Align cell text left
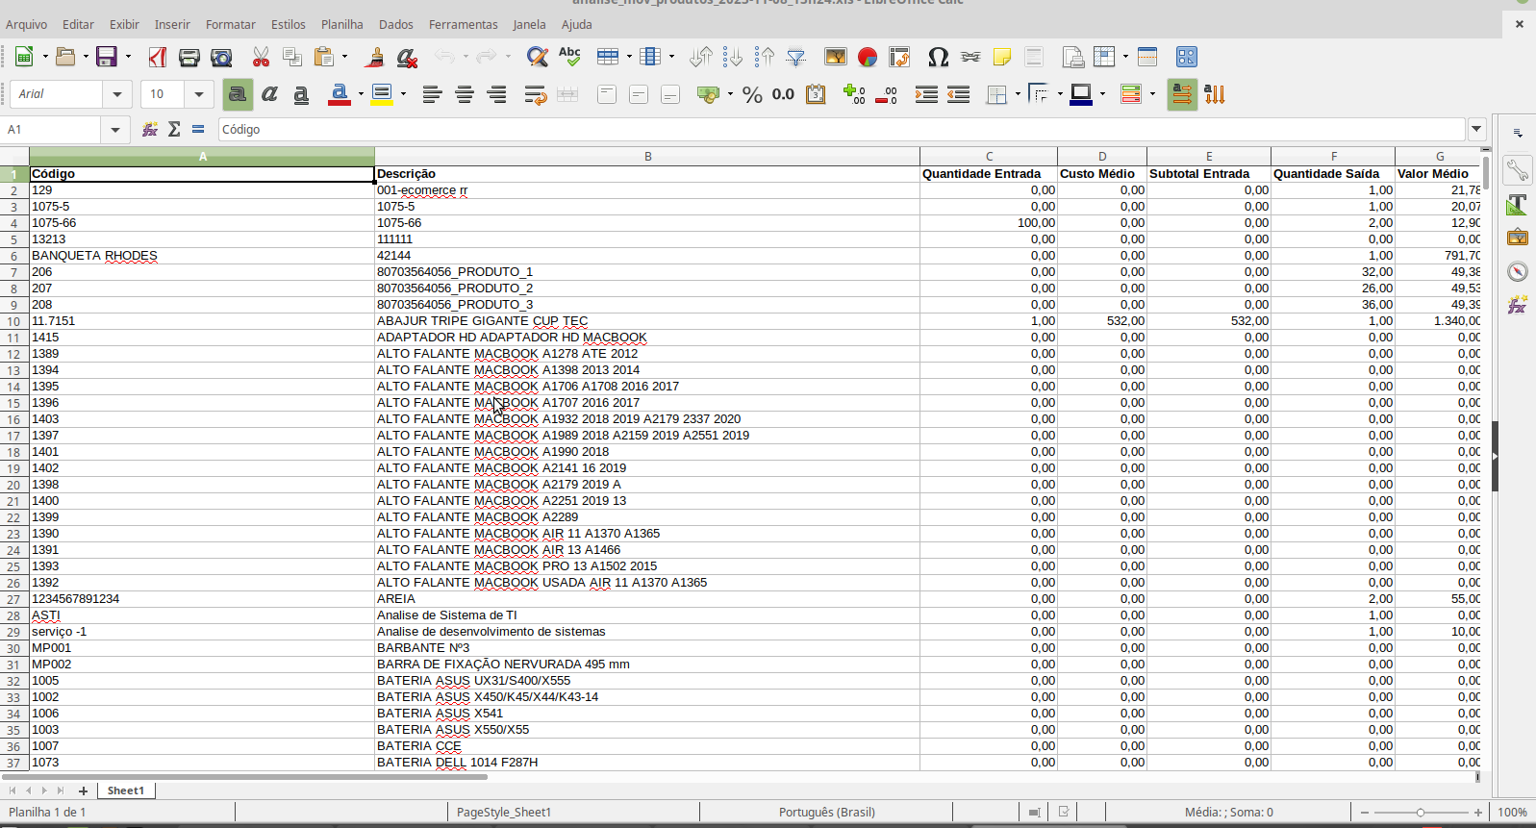Image resolution: width=1536 pixels, height=828 pixels. 432,94
